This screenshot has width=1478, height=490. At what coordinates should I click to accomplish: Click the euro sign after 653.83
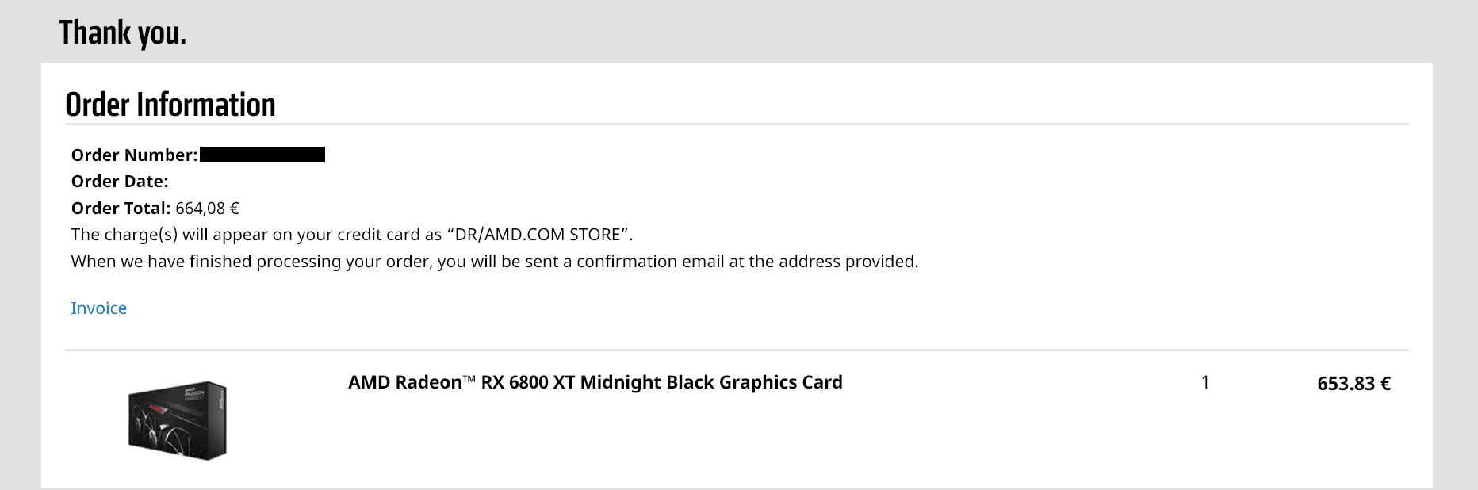point(1385,384)
